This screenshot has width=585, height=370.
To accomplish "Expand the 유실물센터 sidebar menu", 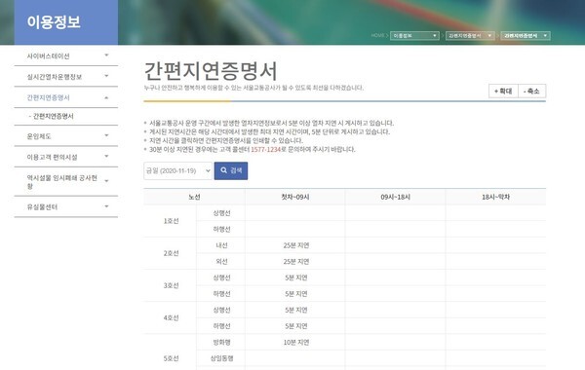I will [66, 206].
